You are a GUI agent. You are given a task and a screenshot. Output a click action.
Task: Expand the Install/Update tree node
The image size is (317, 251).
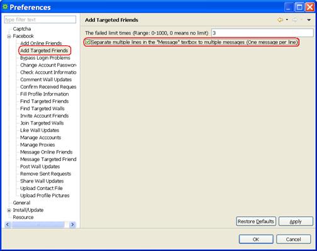coord(9,210)
